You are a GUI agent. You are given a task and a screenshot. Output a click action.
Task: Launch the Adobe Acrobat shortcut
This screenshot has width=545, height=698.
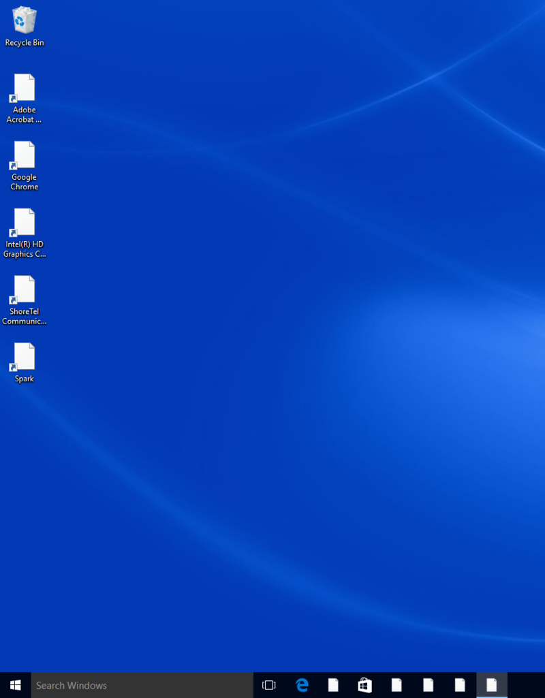coord(24,89)
